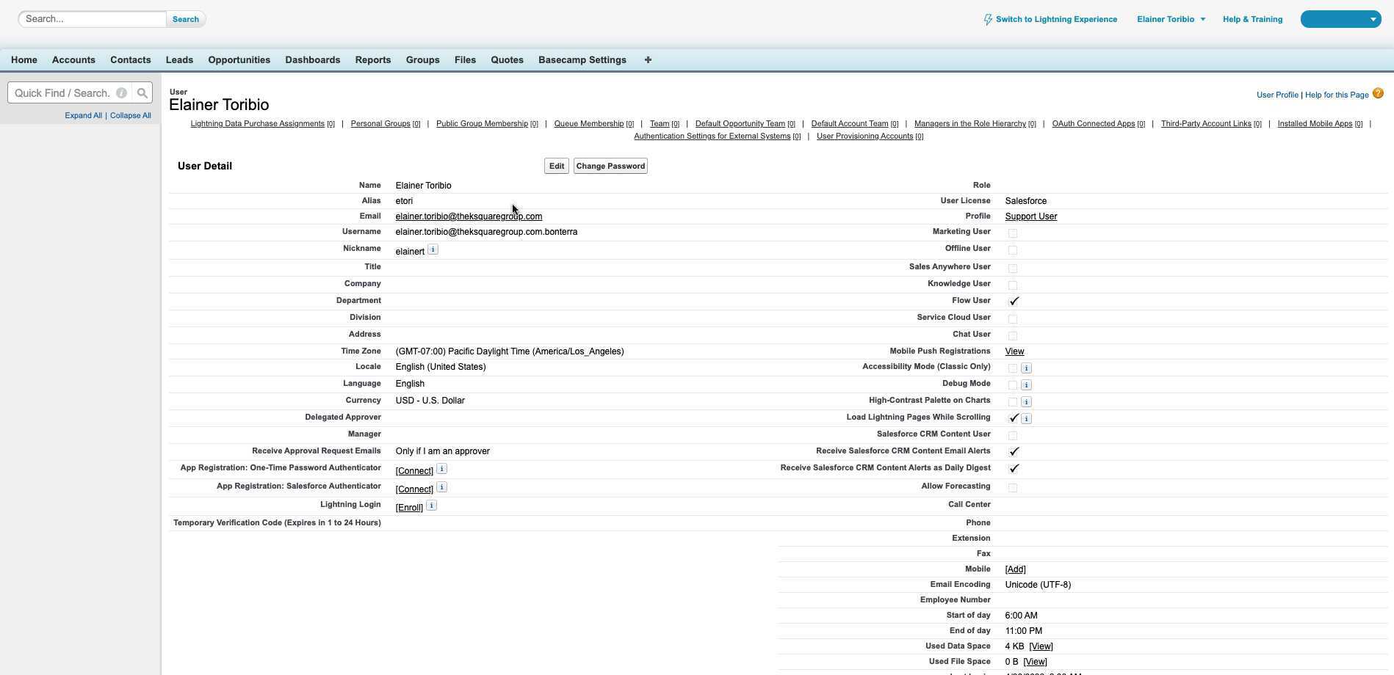The image size is (1394, 675).
Task: Click the Quick Find magnifier icon
Action: tap(142, 93)
